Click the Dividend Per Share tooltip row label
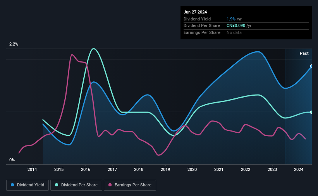 point(201,26)
